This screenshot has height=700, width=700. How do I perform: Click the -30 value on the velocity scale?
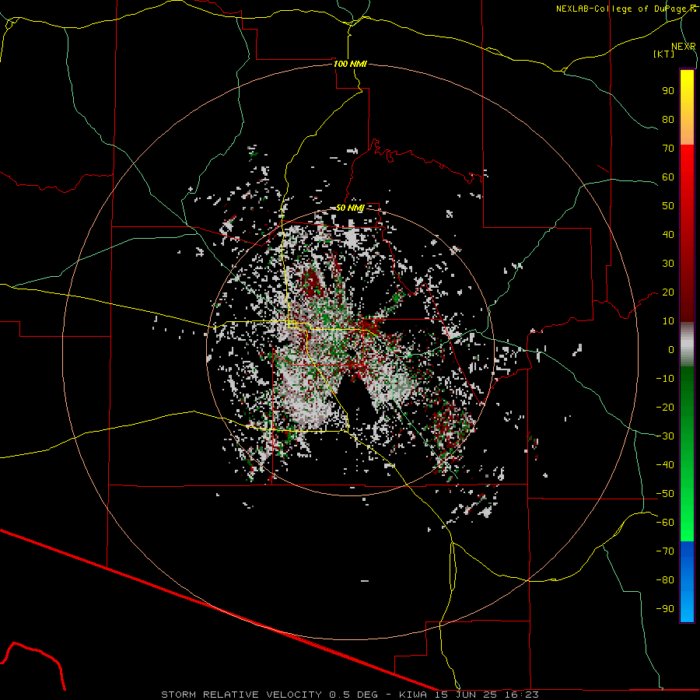pyautogui.click(x=665, y=436)
